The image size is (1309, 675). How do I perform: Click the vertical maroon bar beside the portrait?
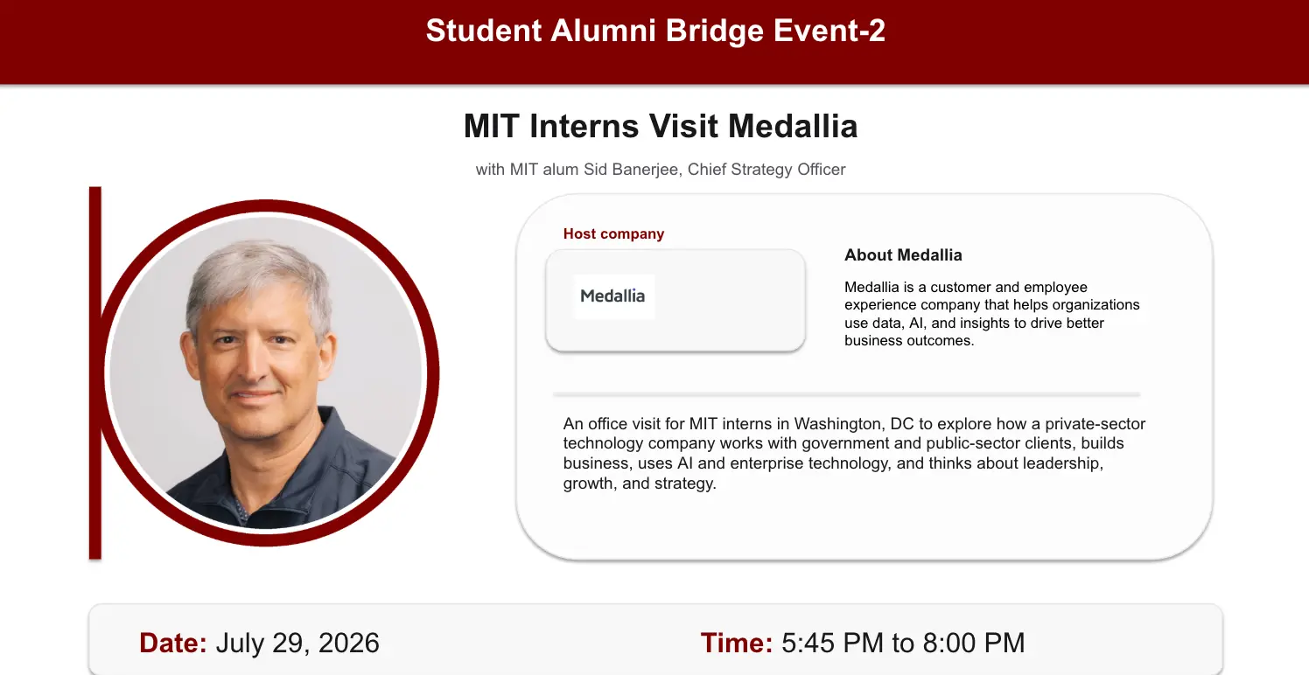[95, 372]
